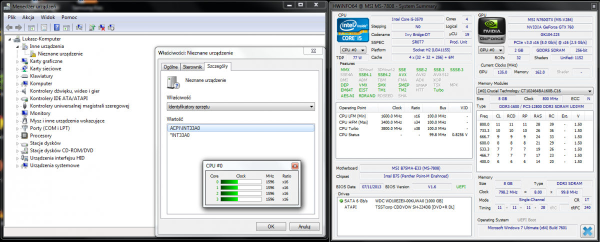The image size is (600, 242).
Task: Open the Pomoc menu
Action: [x=69, y=17]
